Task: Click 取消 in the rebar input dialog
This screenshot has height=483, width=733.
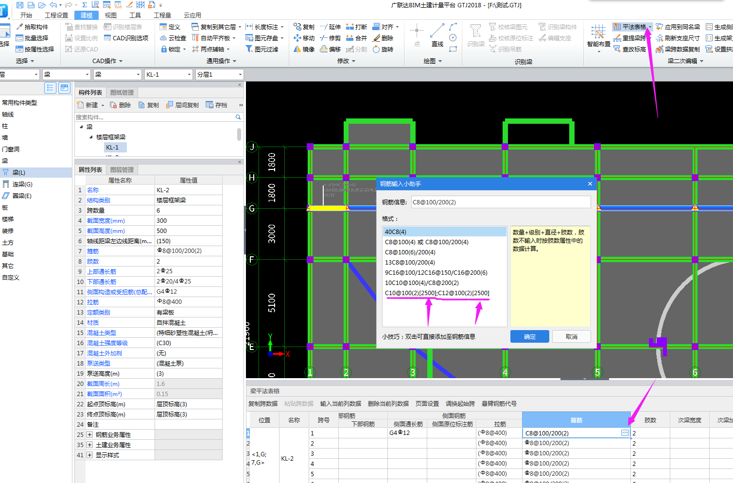Action: pyautogui.click(x=571, y=337)
